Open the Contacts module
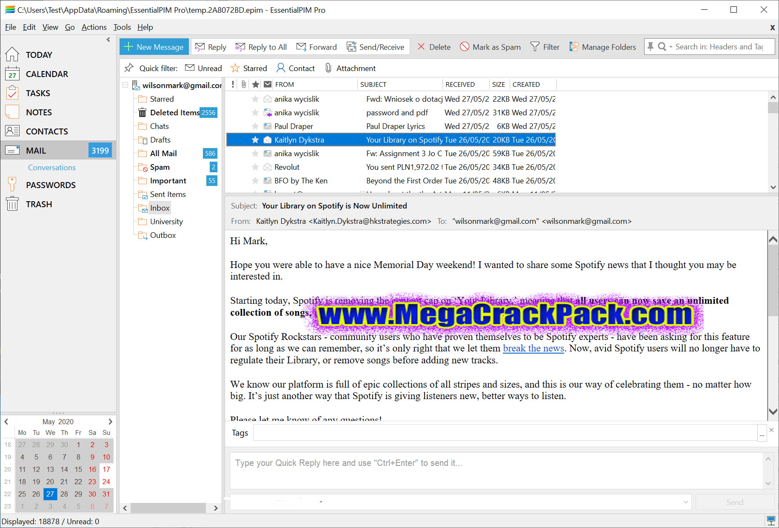The image size is (779, 528). coord(47,131)
